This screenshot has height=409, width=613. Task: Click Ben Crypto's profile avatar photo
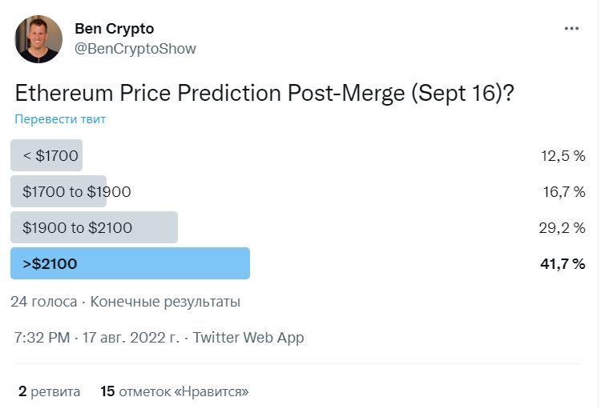38,38
